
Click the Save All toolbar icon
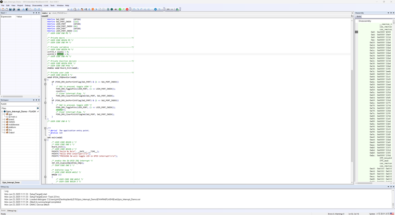point(14,9)
